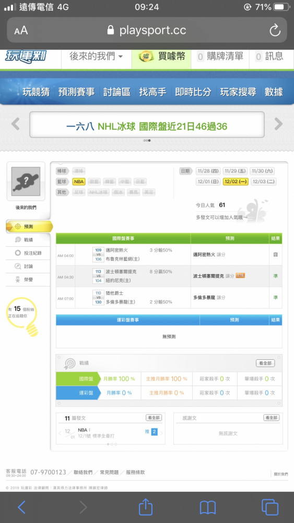Open the 12/1號 標準全壘打 NBA post

(97, 434)
